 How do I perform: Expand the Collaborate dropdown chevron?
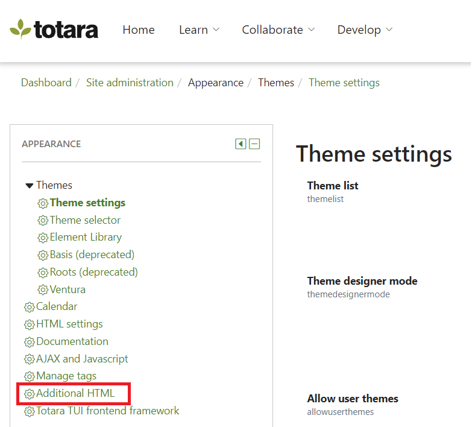(x=311, y=30)
